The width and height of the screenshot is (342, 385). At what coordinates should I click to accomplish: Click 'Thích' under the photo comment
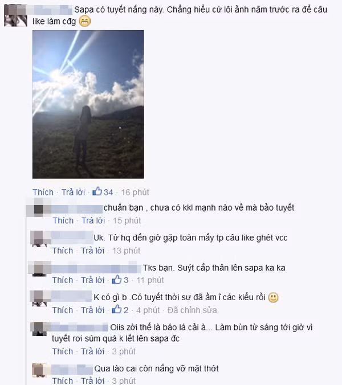[x=43, y=192]
